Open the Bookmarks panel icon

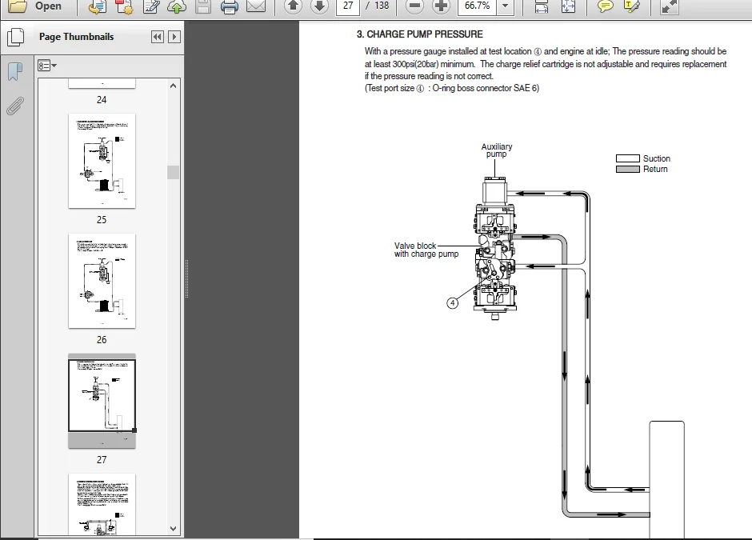pos(15,72)
